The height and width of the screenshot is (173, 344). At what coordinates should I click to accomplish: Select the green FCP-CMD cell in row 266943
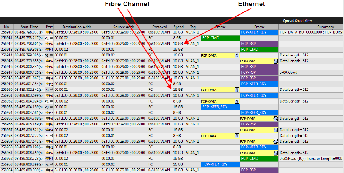pos(259,50)
